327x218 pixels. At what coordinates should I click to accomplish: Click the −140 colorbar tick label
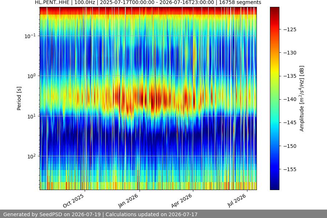point(290,99)
